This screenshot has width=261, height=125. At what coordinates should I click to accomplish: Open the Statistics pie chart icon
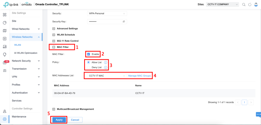(5, 23)
